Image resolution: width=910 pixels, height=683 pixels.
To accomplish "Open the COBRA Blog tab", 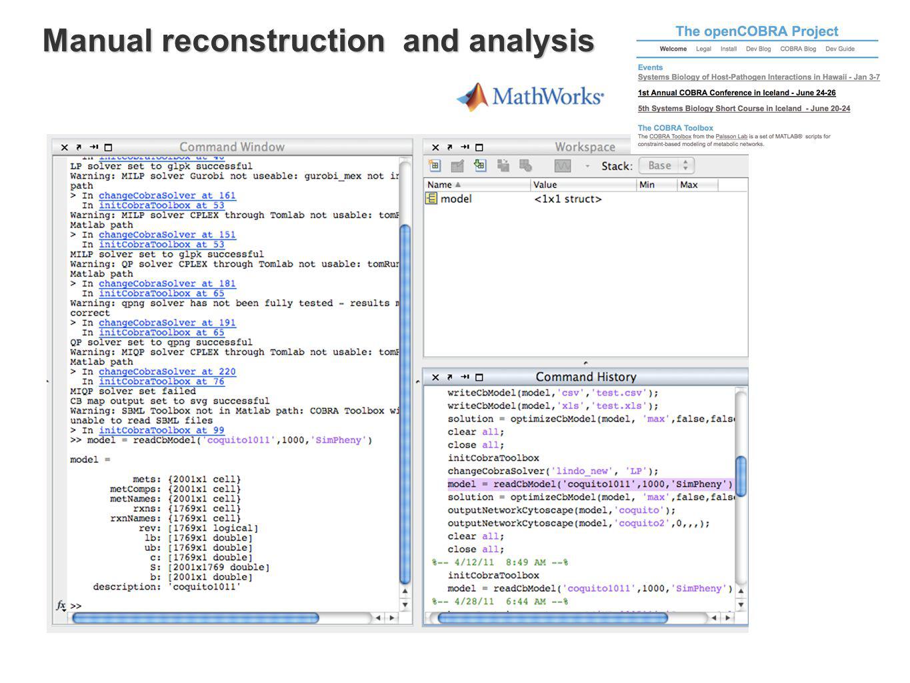I will coord(798,49).
